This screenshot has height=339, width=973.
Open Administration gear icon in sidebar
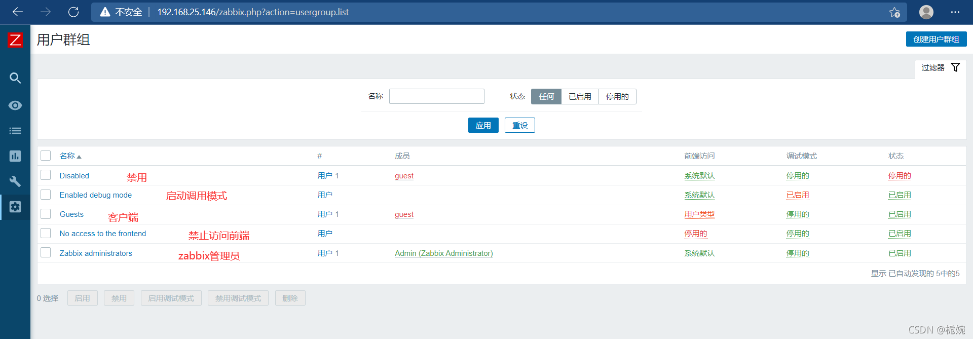[15, 207]
